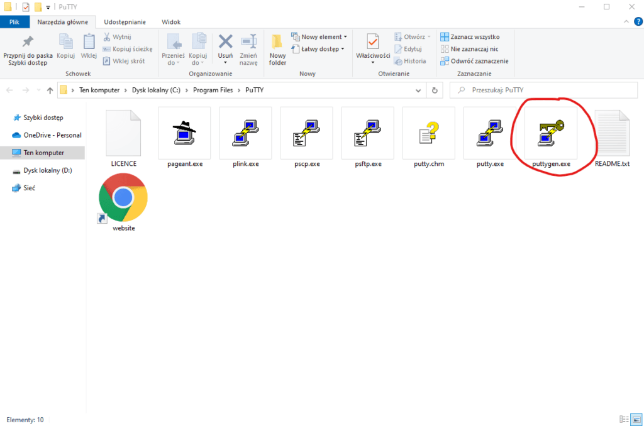Screen dimensions: 644x426
Task: Go to Dysk lokalny (C:) in breadcrumb
Action: pyautogui.click(x=156, y=90)
